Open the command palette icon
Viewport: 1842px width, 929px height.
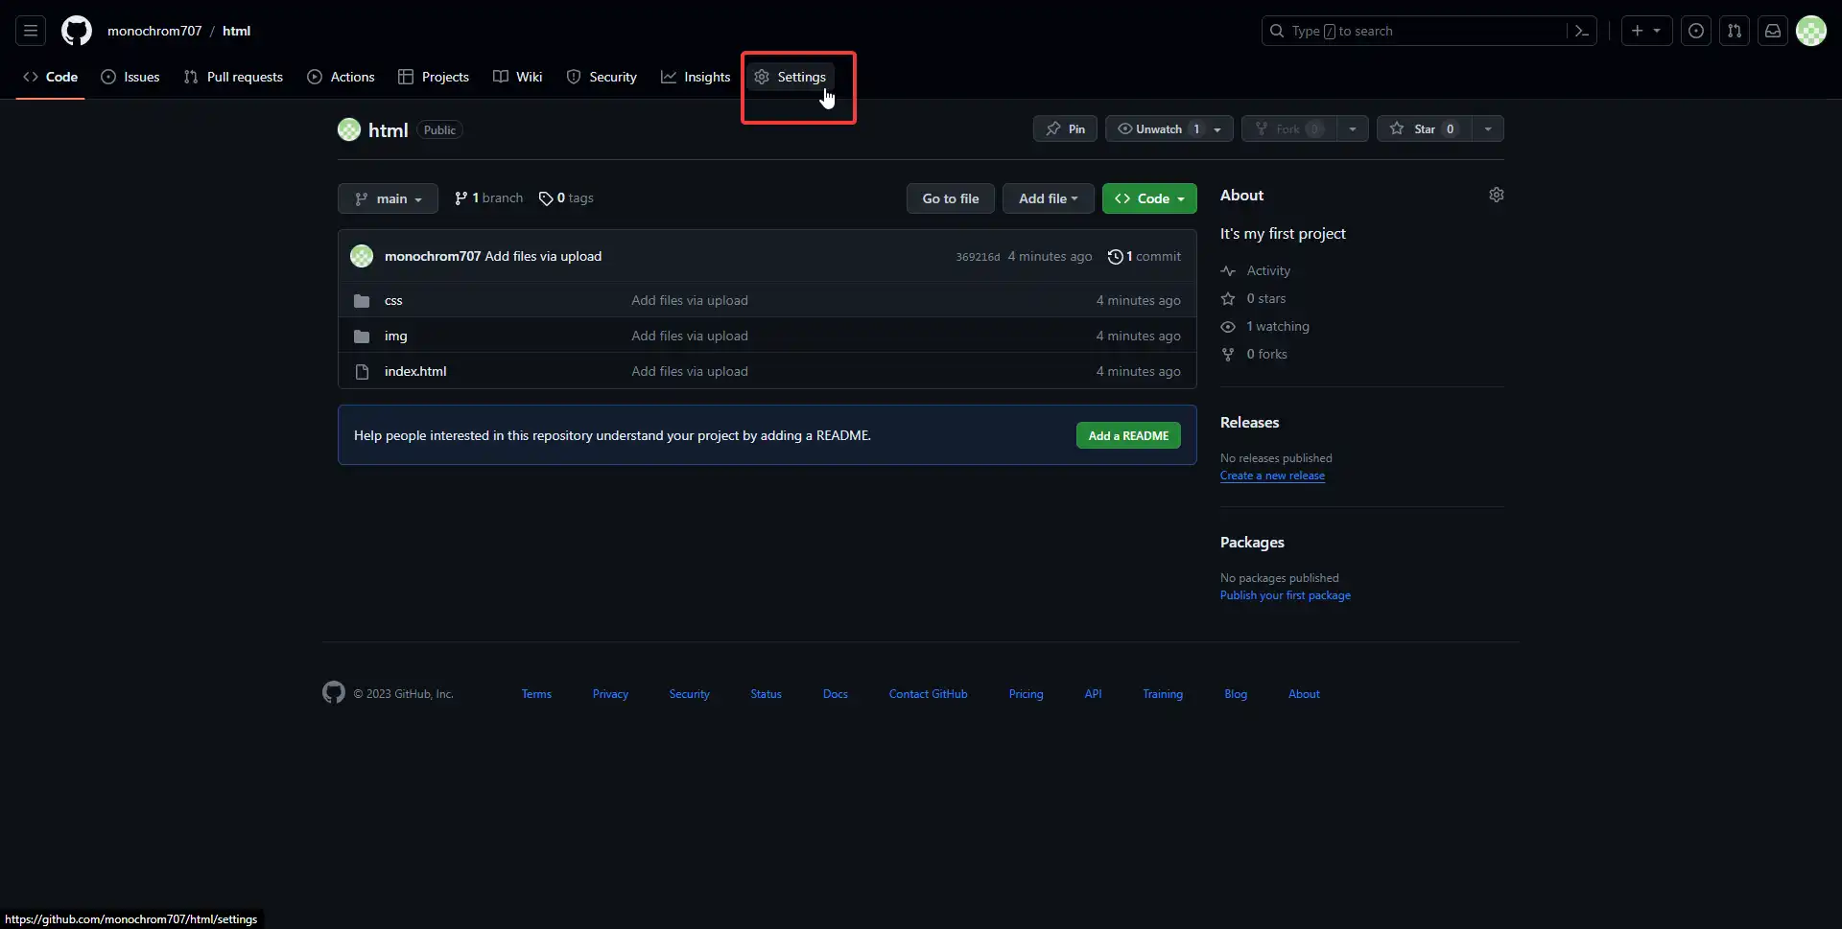[x=1582, y=31]
